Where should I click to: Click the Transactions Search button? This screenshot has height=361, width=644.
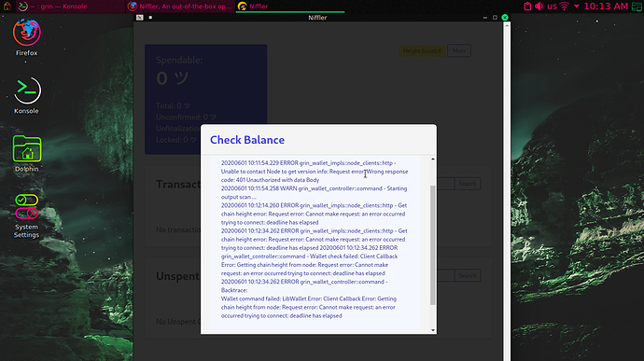(x=468, y=184)
